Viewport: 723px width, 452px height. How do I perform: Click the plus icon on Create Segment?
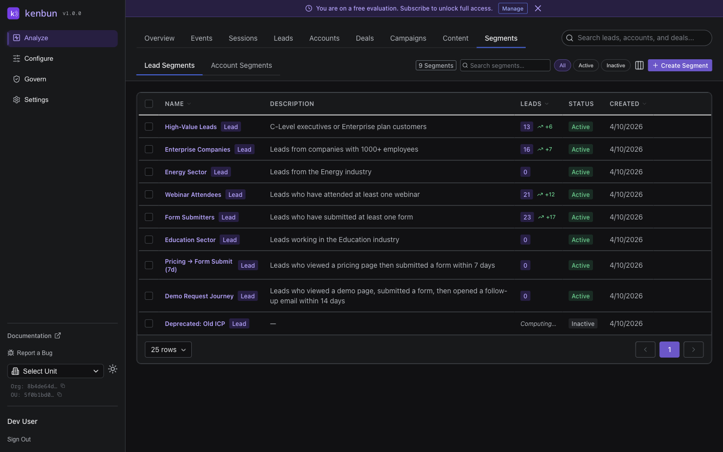(x=655, y=66)
